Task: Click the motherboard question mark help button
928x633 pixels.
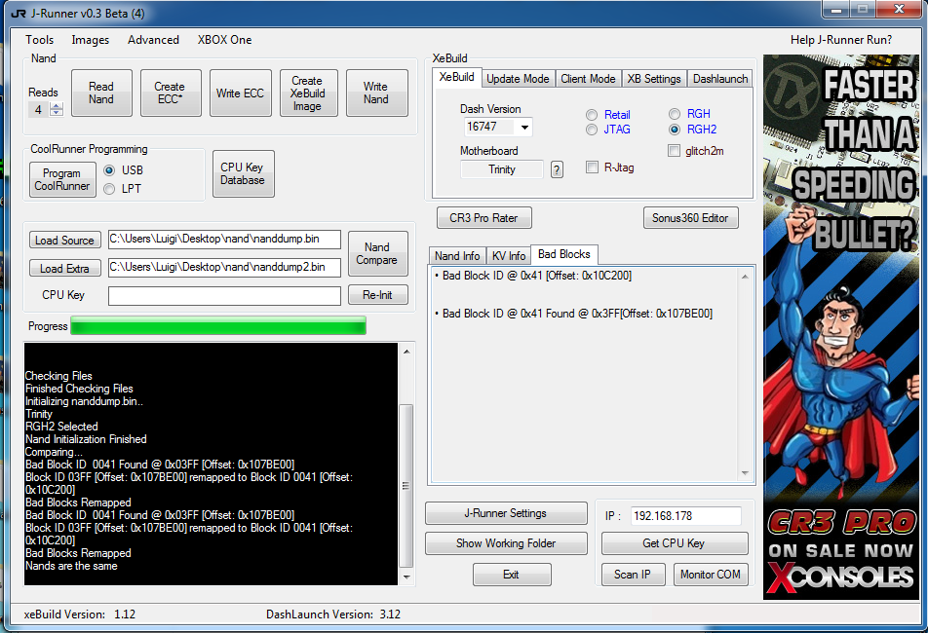Action: point(557,169)
